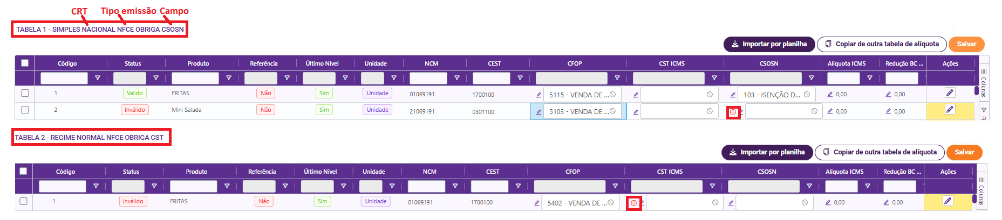Image resolution: width=1002 pixels, height=220 pixels.
Task: Click the vertical scrollbar thumb of Tabela 1
Action: point(977,90)
